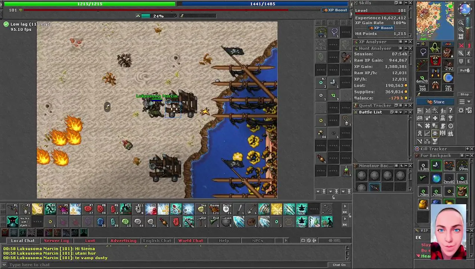Image resolution: width=475 pixels, height=269 pixels.
Task: Use the F7 hotkey slot showing 27
Action: point(88,209)
